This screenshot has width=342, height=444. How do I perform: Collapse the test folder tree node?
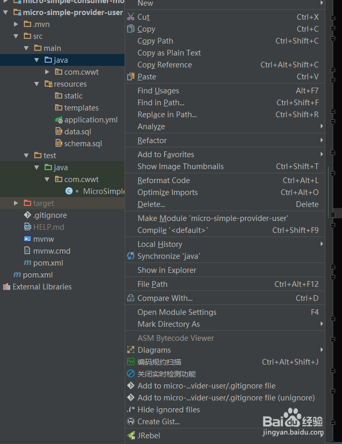tap(26, 156)
